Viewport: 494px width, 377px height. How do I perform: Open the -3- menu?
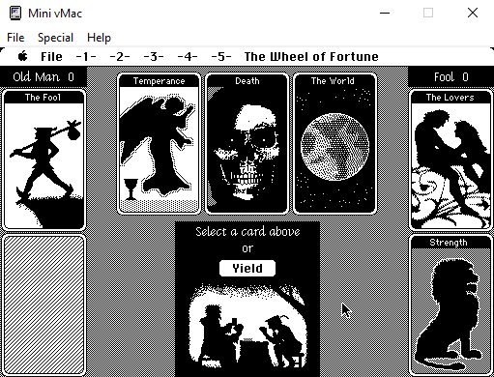[x=154, y=57]
